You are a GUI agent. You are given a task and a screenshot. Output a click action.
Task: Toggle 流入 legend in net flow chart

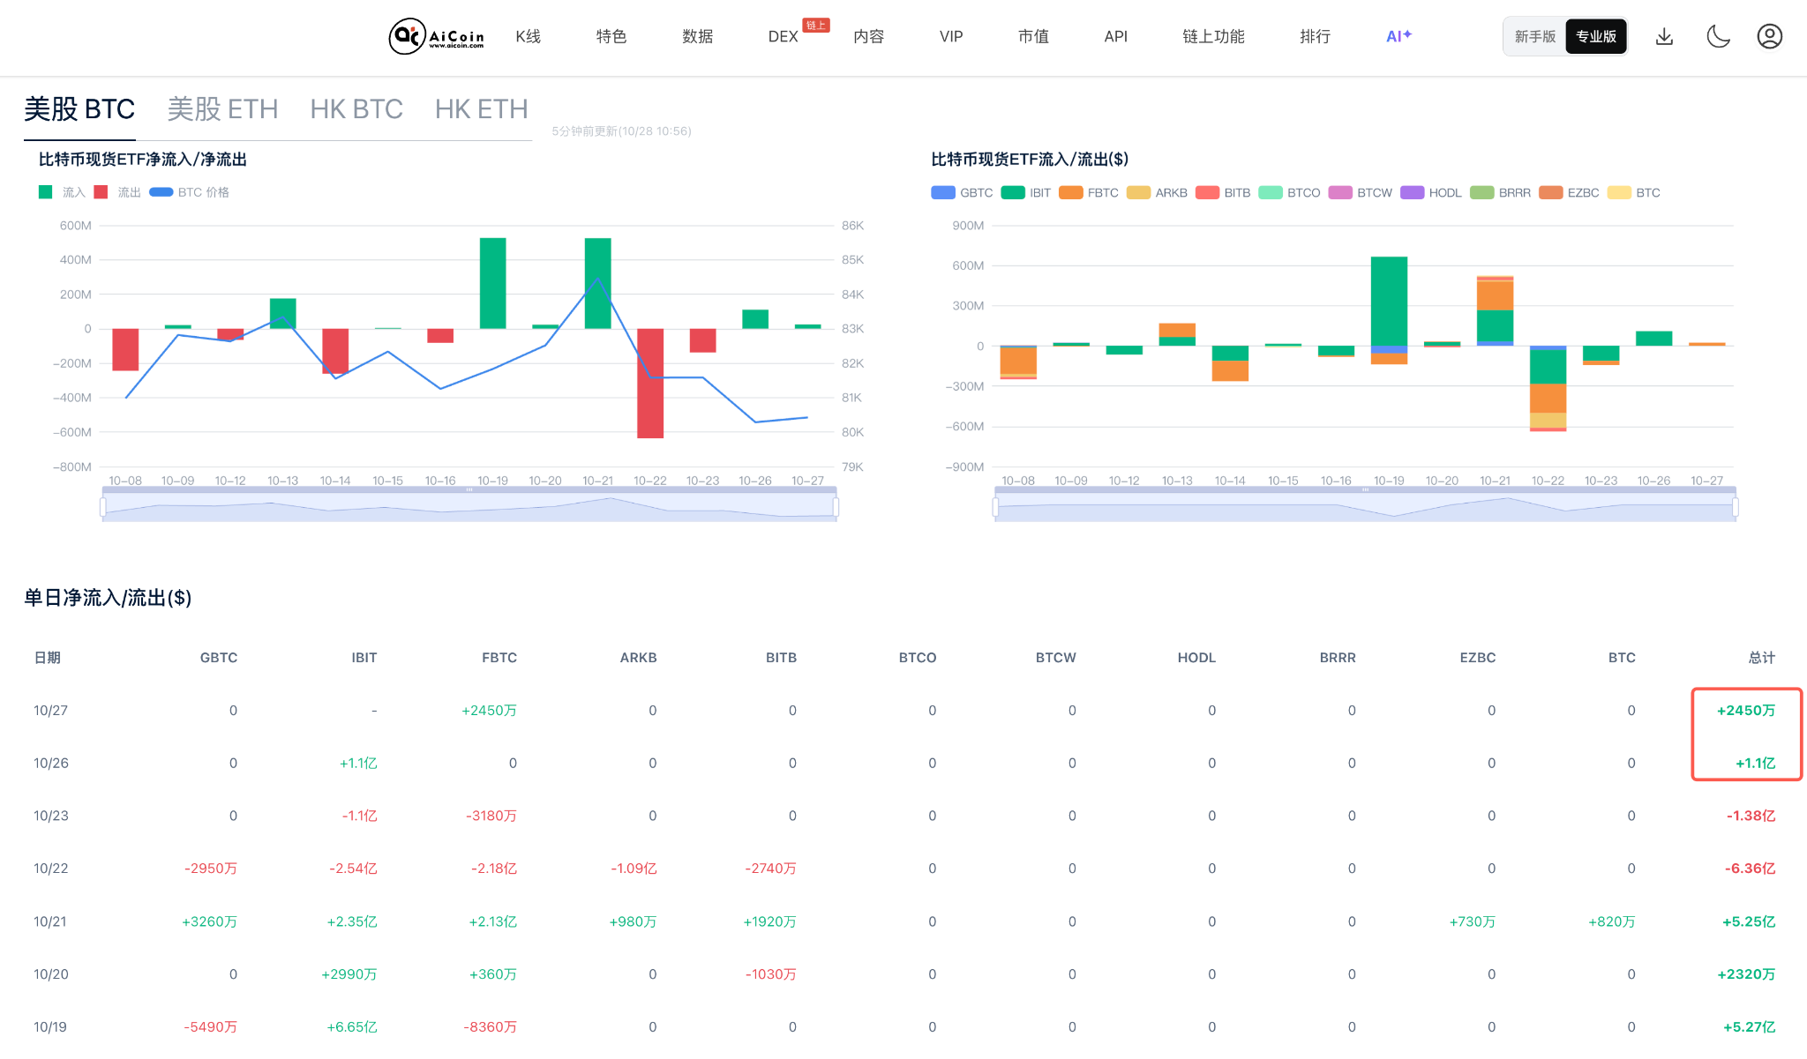pos(62,192)
